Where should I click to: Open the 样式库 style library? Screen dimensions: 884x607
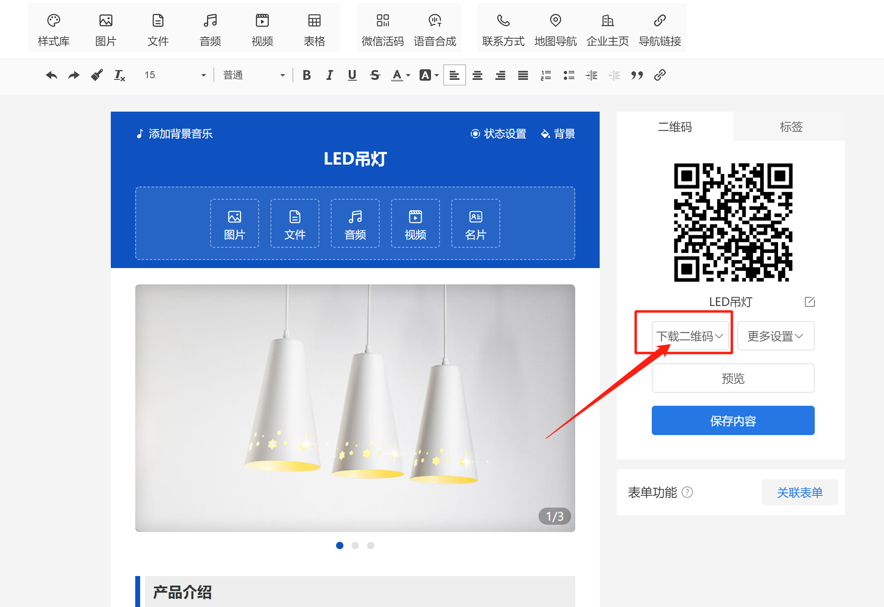tap(54, 29)
